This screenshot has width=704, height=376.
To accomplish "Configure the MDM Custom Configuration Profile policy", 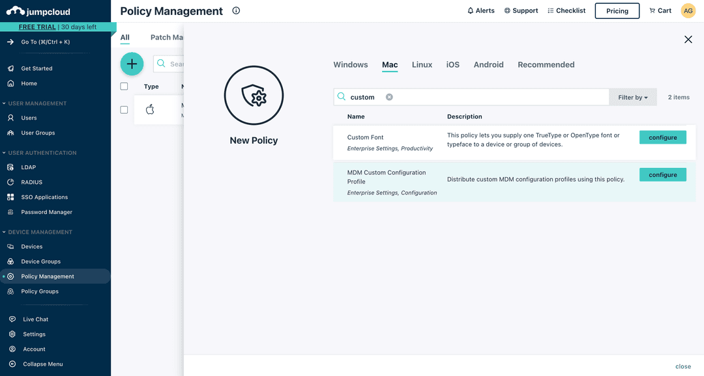I will pos(662,174).
